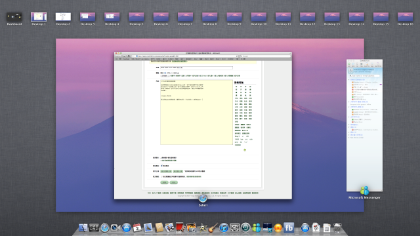
Task: Click the yellow message text area in Safari
Action: click(196, 112)
